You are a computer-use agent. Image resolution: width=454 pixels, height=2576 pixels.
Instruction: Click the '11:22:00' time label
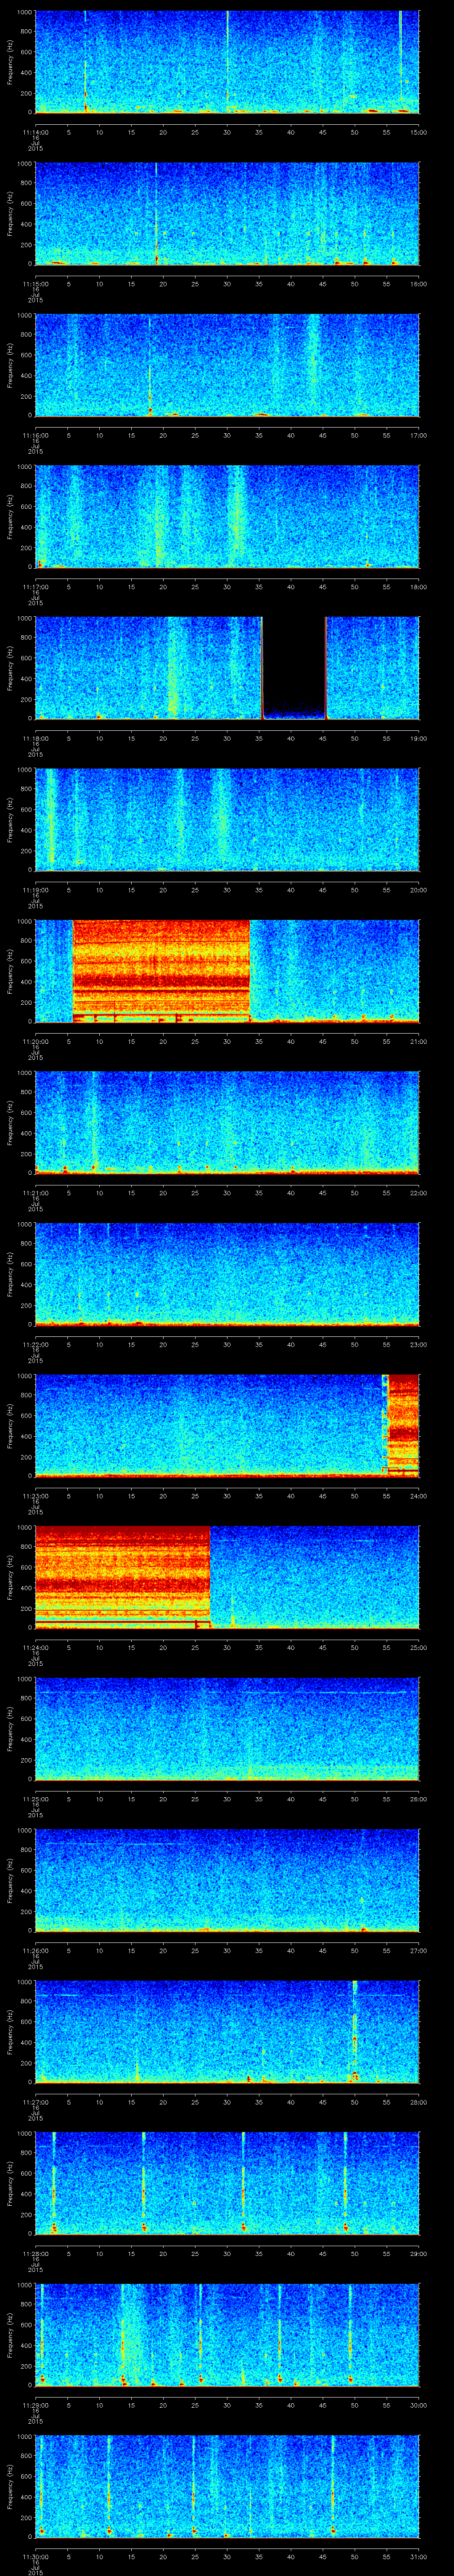(x=36, y=1344)
